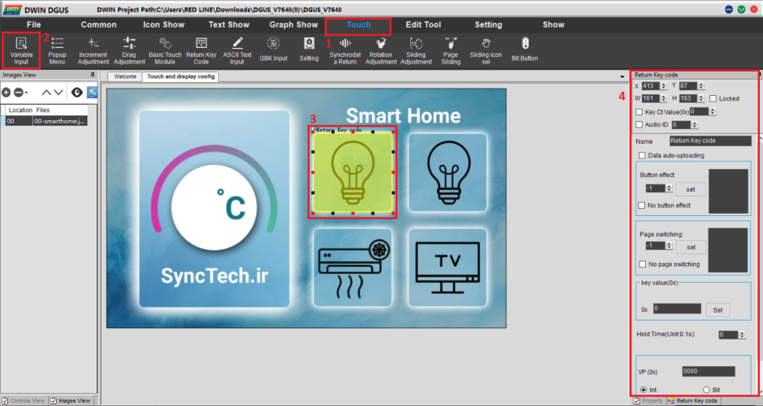Screen dimensions: 763x406
Task: Click the add image plus icon
Action: click(x=7, y=93)
